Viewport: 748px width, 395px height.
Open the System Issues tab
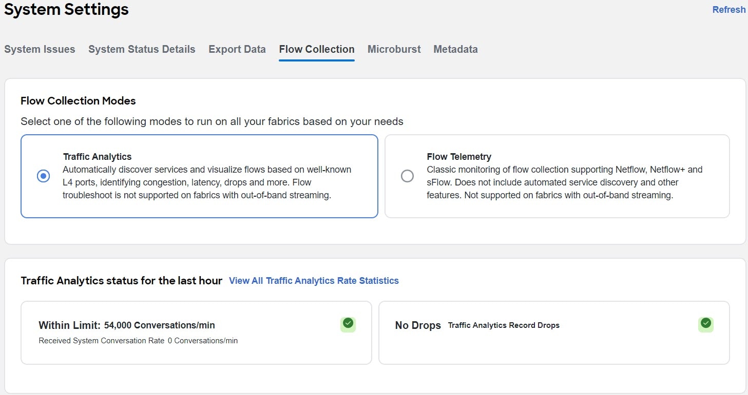40,49
